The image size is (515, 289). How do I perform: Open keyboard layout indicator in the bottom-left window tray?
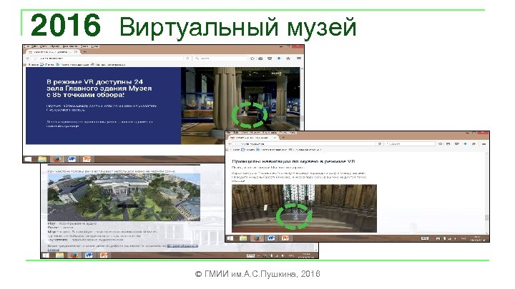coord(250,255)
